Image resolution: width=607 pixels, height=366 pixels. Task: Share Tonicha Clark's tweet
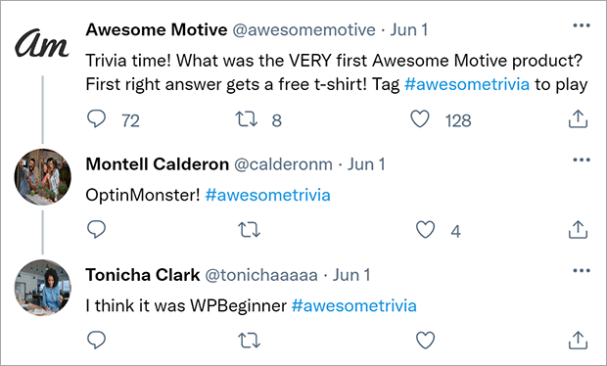(x=578, y=341)
